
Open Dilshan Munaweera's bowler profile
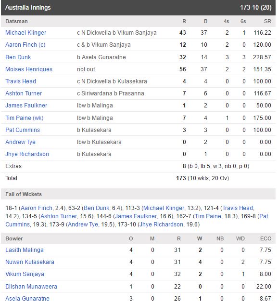31,286
